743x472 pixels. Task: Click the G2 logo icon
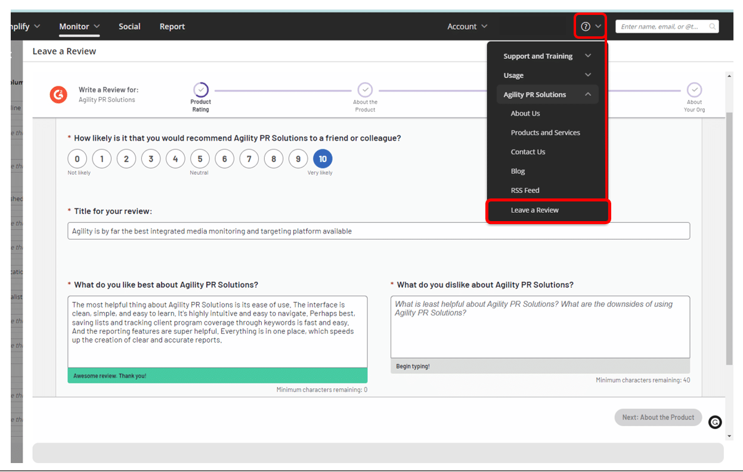click(x=58, y=95)
